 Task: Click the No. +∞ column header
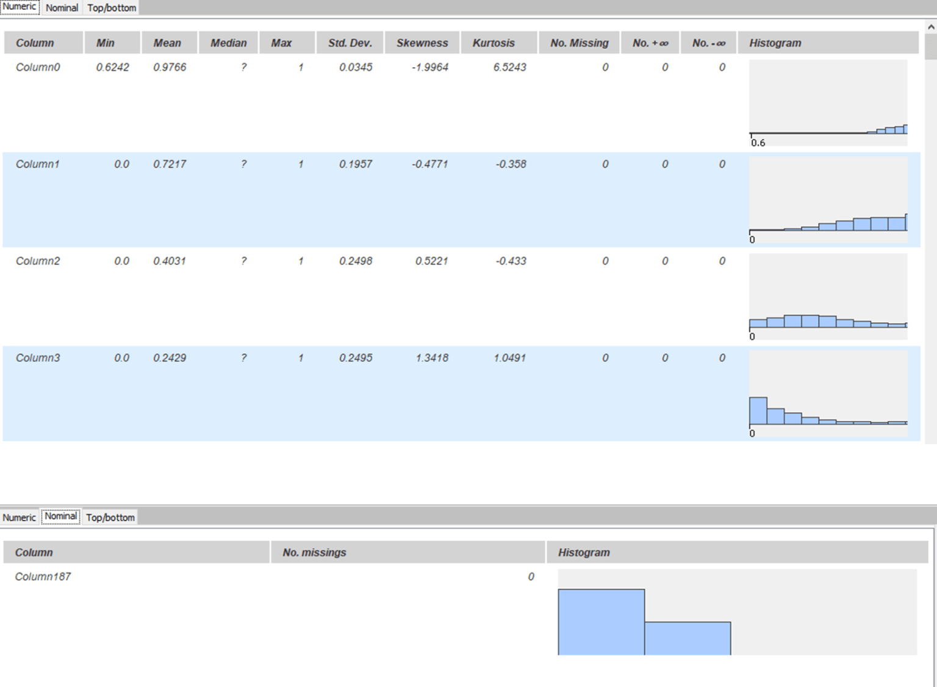pyautogui.click(x=650, y=43)
